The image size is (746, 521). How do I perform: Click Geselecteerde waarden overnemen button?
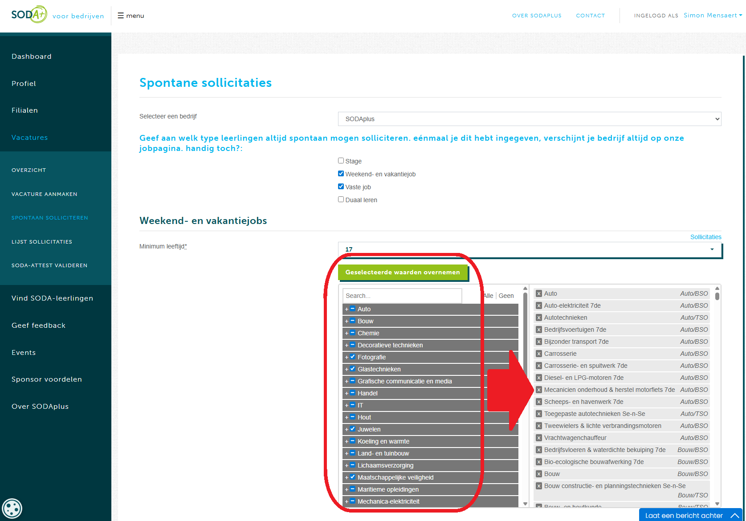point(403,272)
